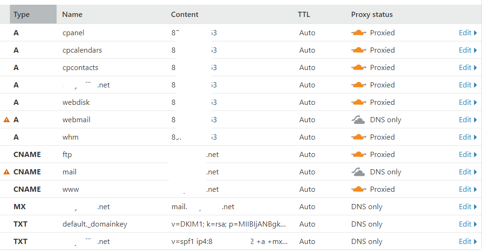The width and height of the screenshot is (482, 251).
Task: Expand Edit for the MX record
Action: click(467, 206)
